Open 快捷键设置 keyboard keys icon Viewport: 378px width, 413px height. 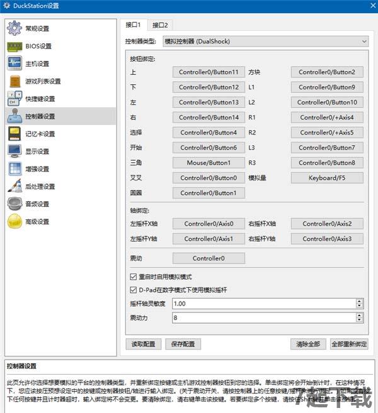coord(14,99)
